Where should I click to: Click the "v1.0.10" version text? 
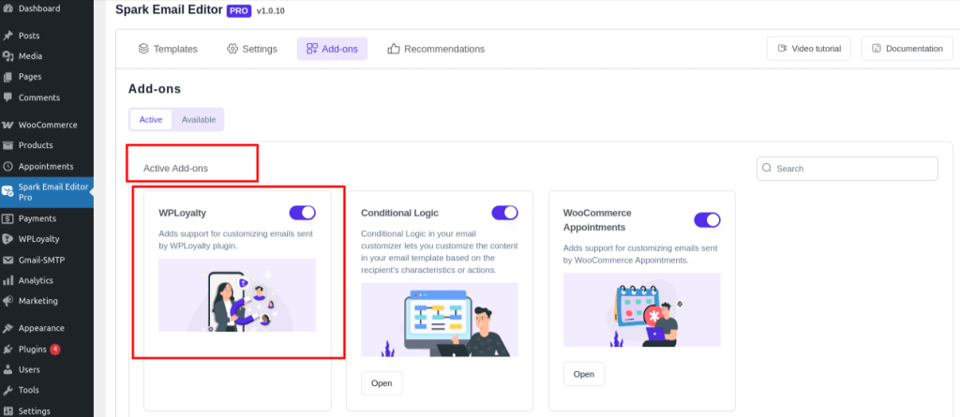[271, 11]
